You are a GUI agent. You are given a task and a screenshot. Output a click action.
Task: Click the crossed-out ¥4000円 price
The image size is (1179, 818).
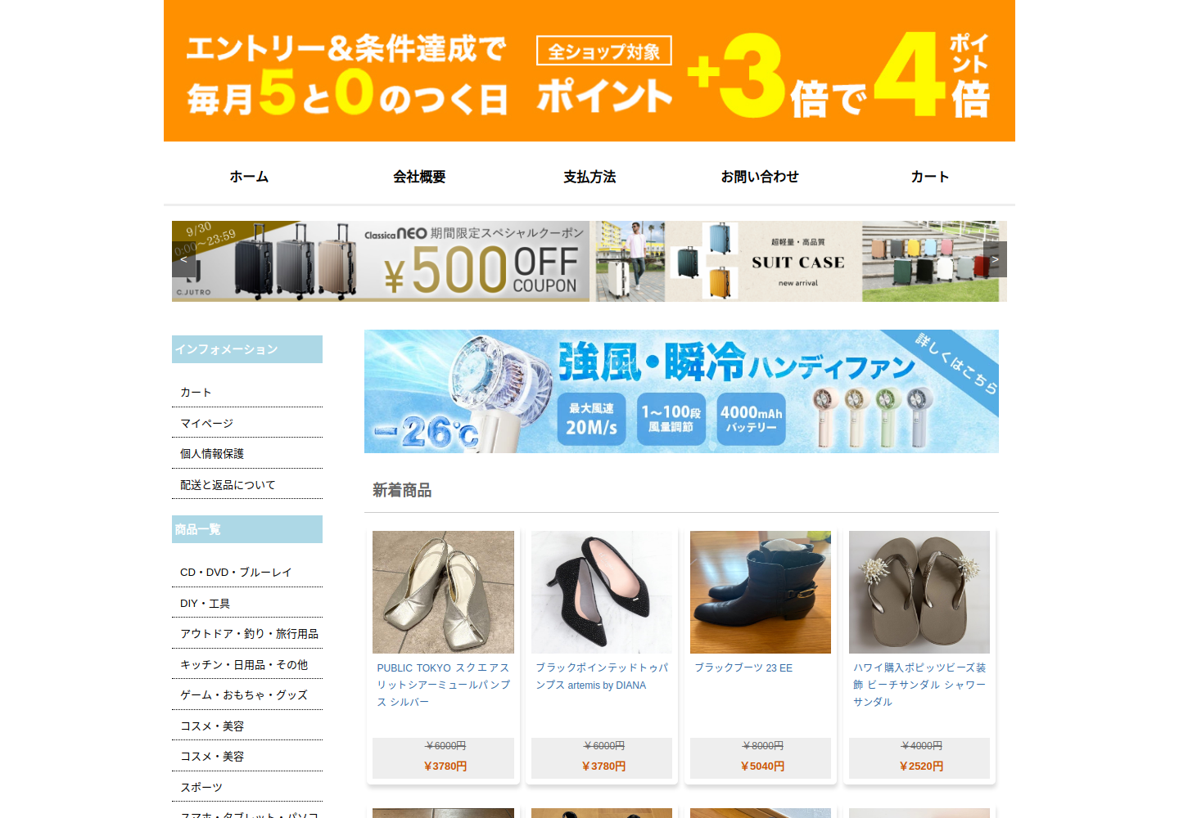921,746
